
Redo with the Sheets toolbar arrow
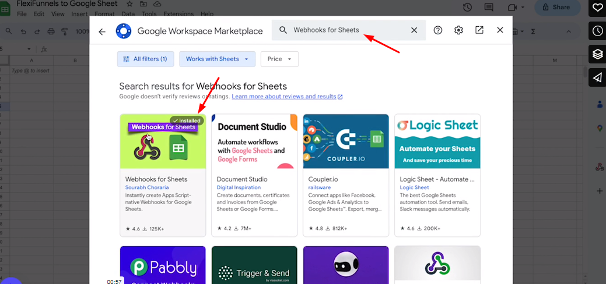click(x=37, y=31)
